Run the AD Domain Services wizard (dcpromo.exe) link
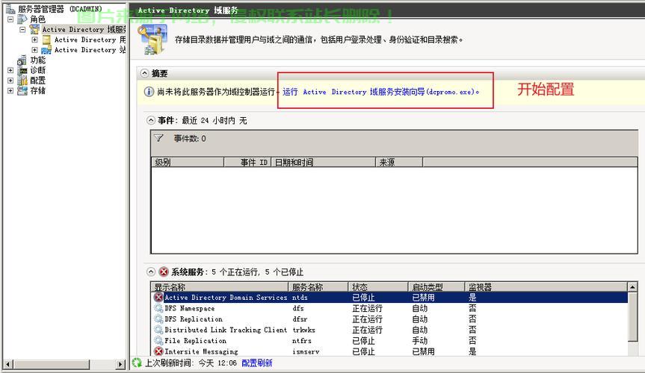Screen dimensions: 645x373 [380, 92]
